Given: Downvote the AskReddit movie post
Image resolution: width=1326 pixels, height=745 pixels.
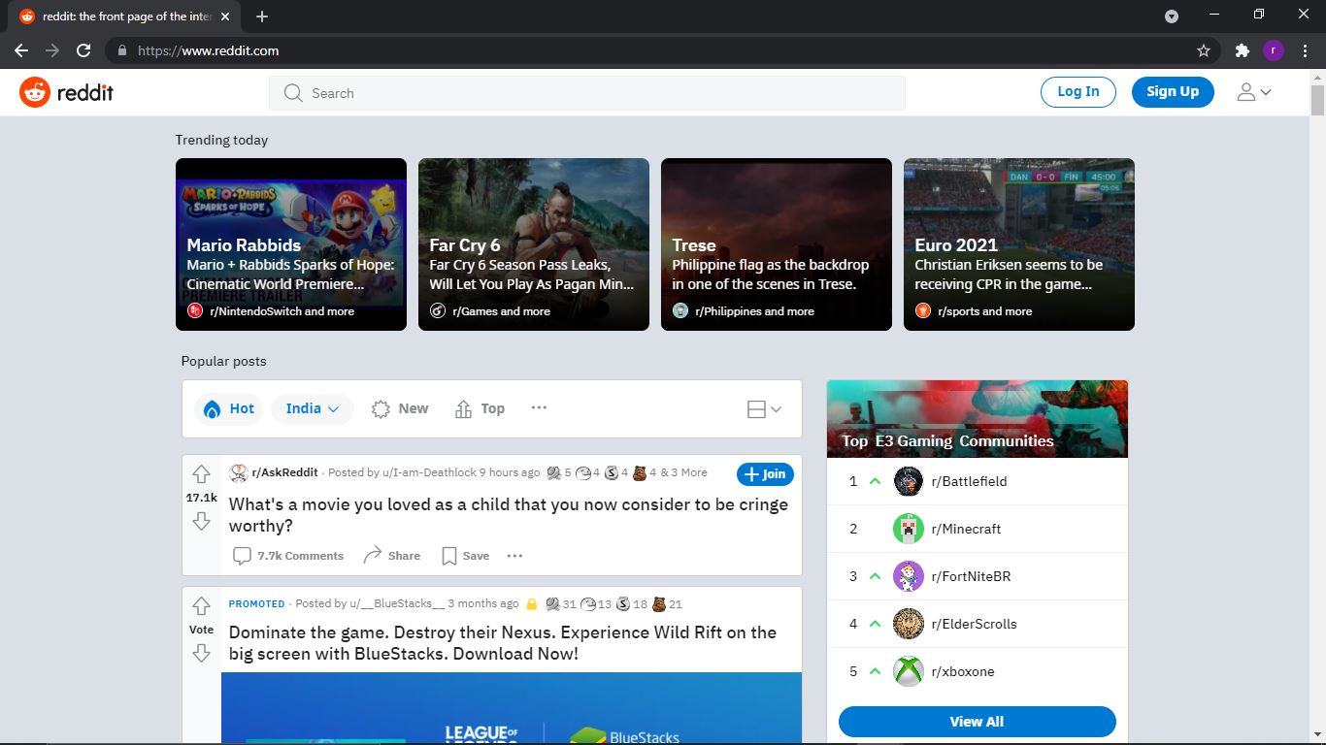Looking at the screenshot, I should (x=201, y=522).
